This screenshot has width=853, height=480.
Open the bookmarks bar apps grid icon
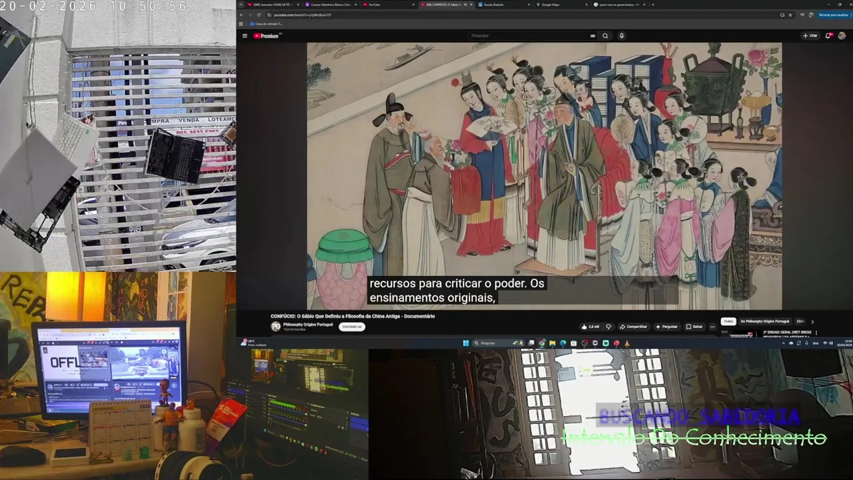(241, 24)
